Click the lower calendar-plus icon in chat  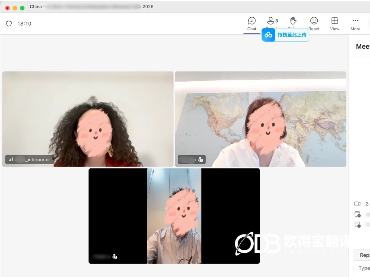click(x=357, y=224)
